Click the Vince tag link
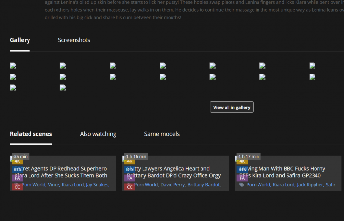Screen dimensions: 344x221 tap(53, 185)
